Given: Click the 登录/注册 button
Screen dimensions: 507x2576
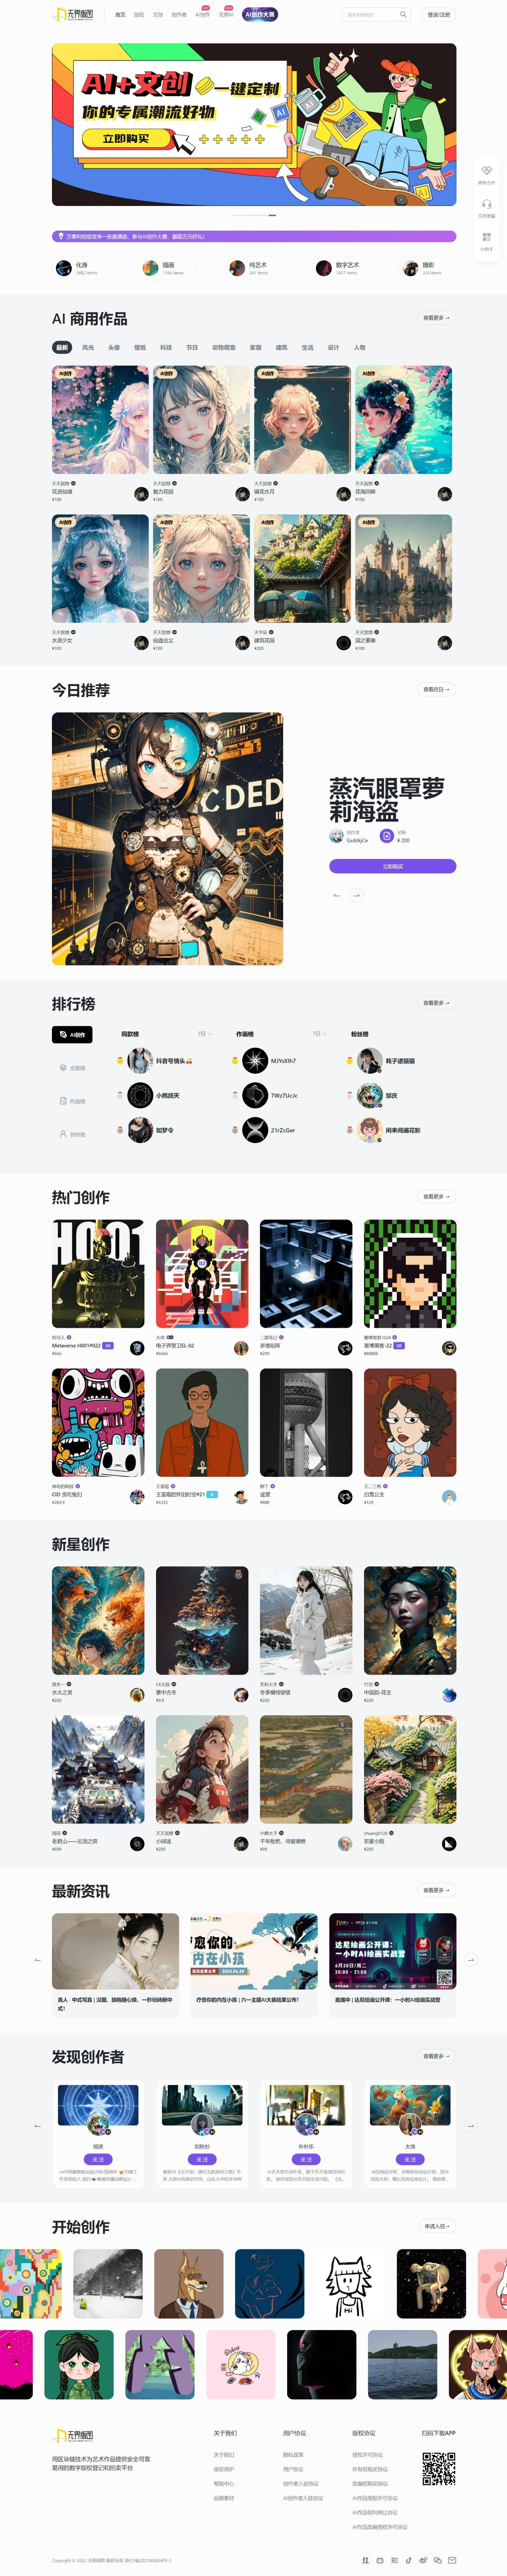Looking at the screenshot, I should (x=439, y=15).
